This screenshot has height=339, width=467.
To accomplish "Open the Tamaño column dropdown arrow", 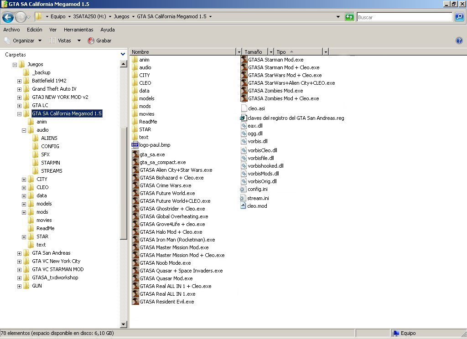I will tap(271, 52).
